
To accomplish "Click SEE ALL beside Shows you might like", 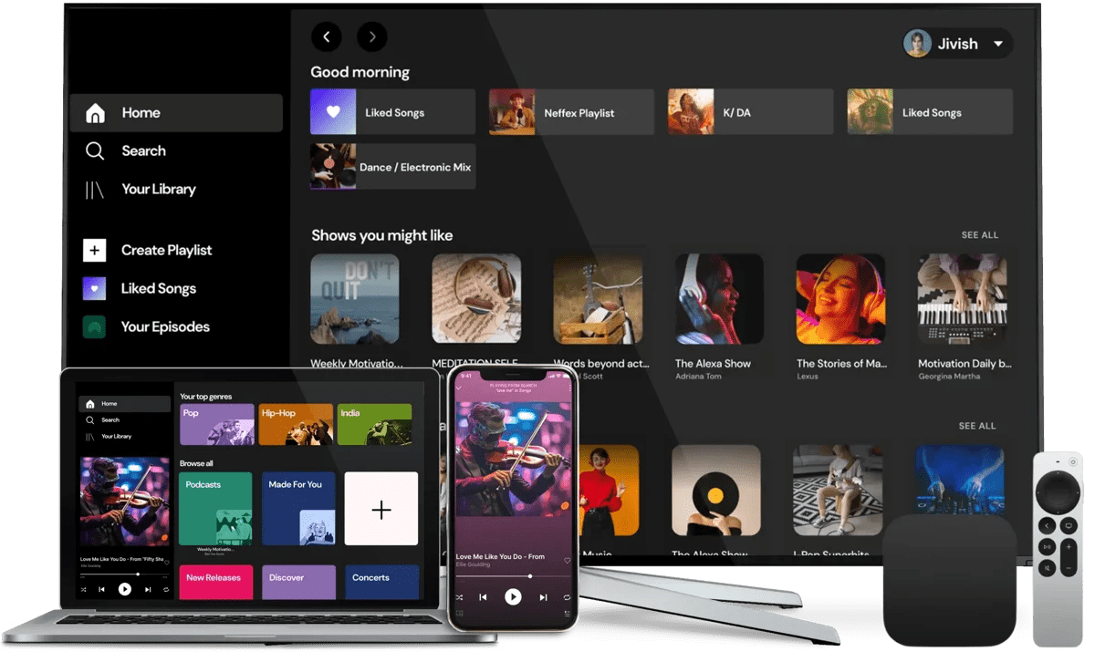I will click(980, 235).
